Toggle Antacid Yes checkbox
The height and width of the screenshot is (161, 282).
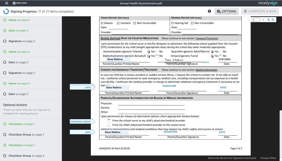tap(212, 56)
